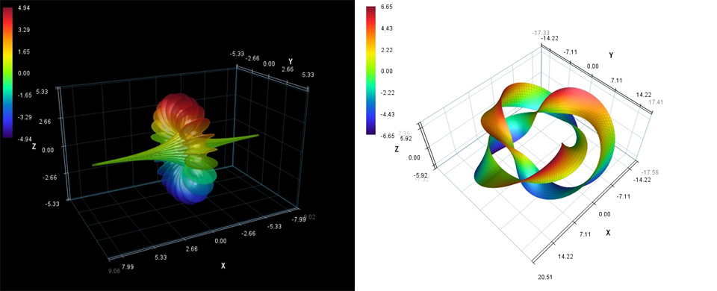The width and height of the screenshot is (717, 291).
Task: Select the 2.22 color bar label
Action: 386,50
